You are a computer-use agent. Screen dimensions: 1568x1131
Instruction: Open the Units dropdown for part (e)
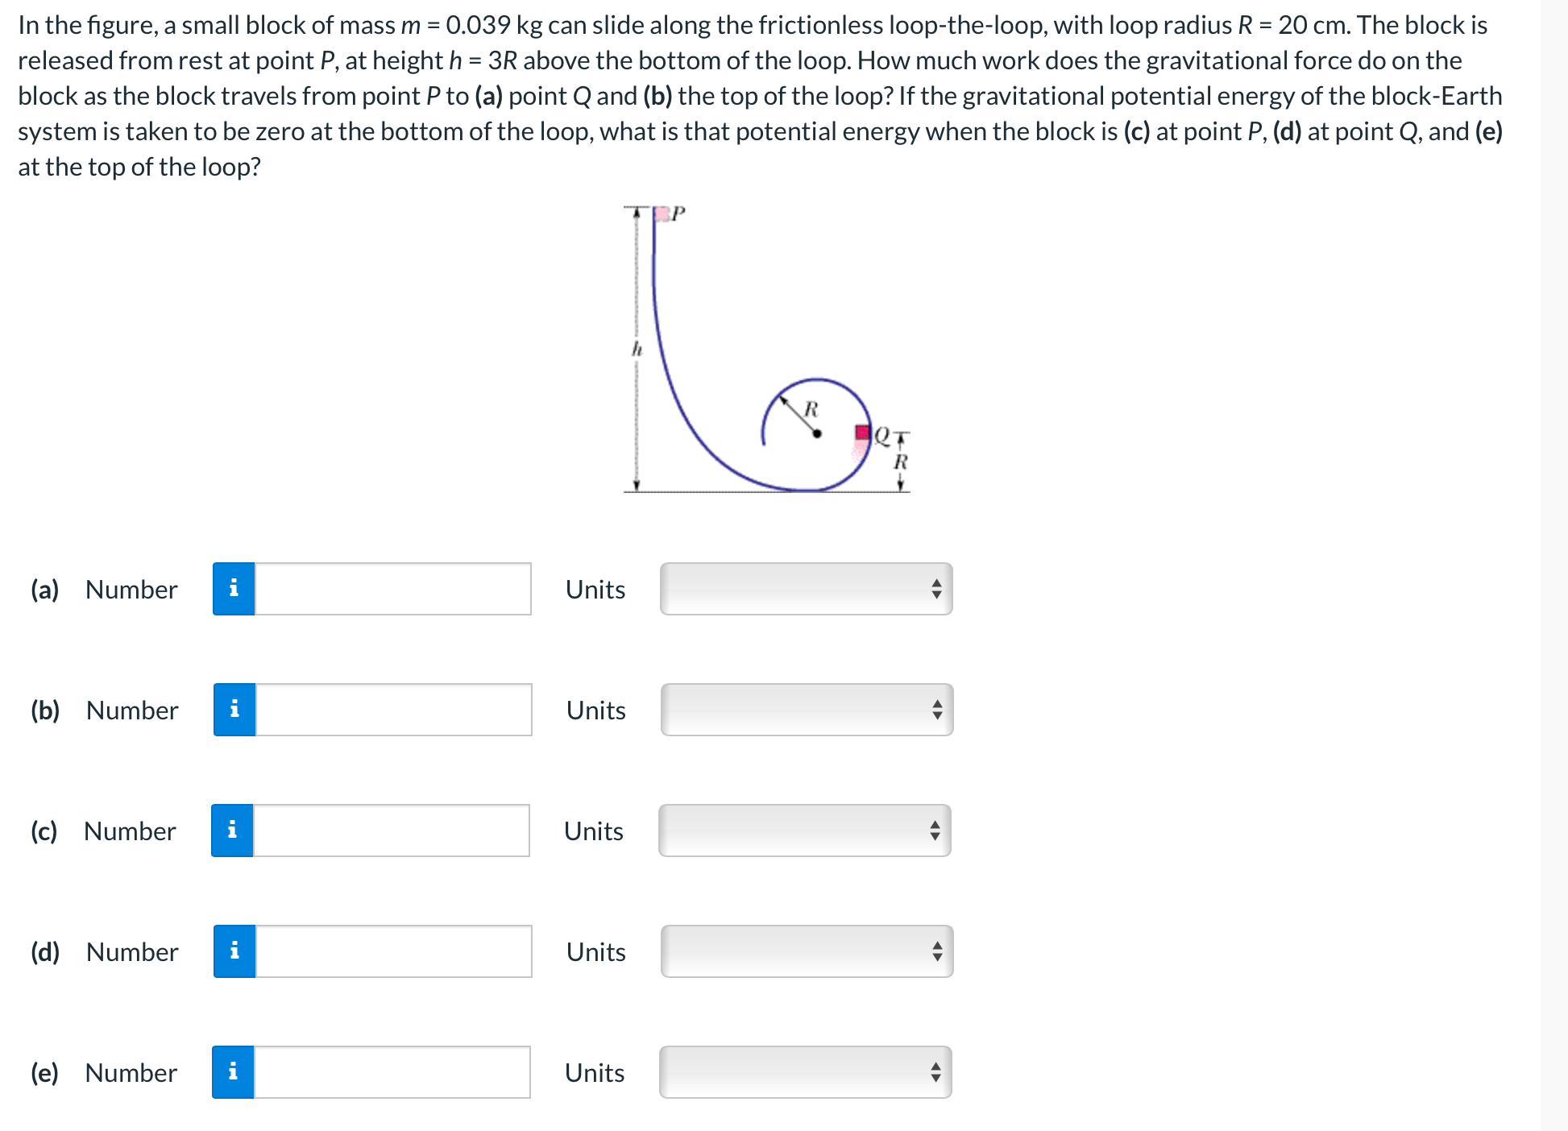click(x=806, y=1072)
